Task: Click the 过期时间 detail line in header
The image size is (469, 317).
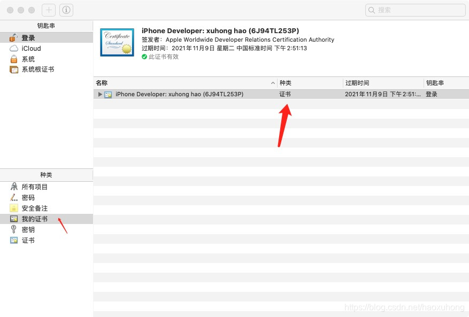Action: tap(224, 48)
